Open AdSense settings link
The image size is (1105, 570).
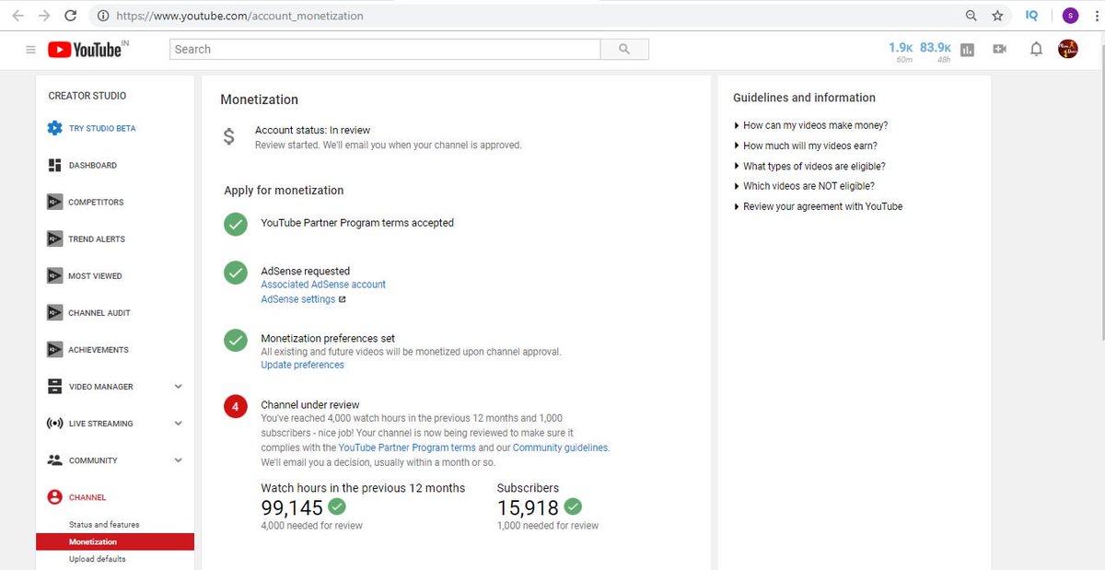point(298,299)
